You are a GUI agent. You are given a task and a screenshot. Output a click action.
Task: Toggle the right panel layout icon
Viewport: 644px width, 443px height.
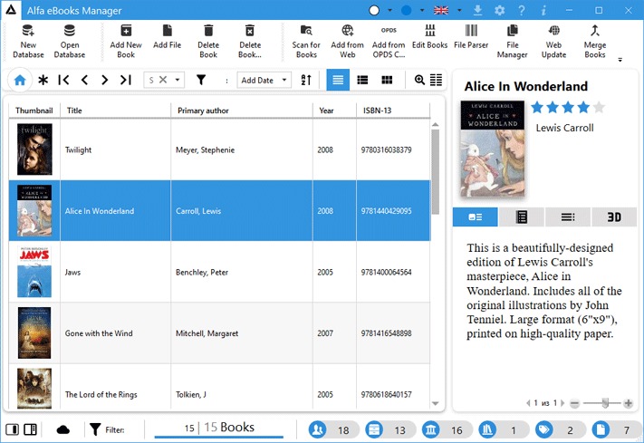31,429
